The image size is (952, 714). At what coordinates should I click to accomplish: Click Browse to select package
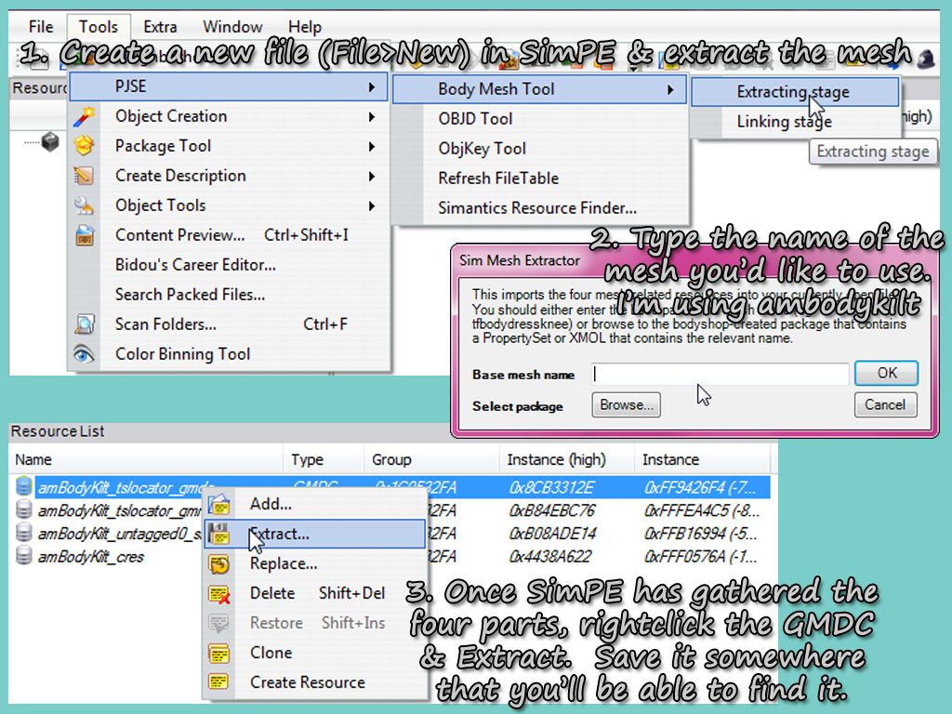click(626, 405)
